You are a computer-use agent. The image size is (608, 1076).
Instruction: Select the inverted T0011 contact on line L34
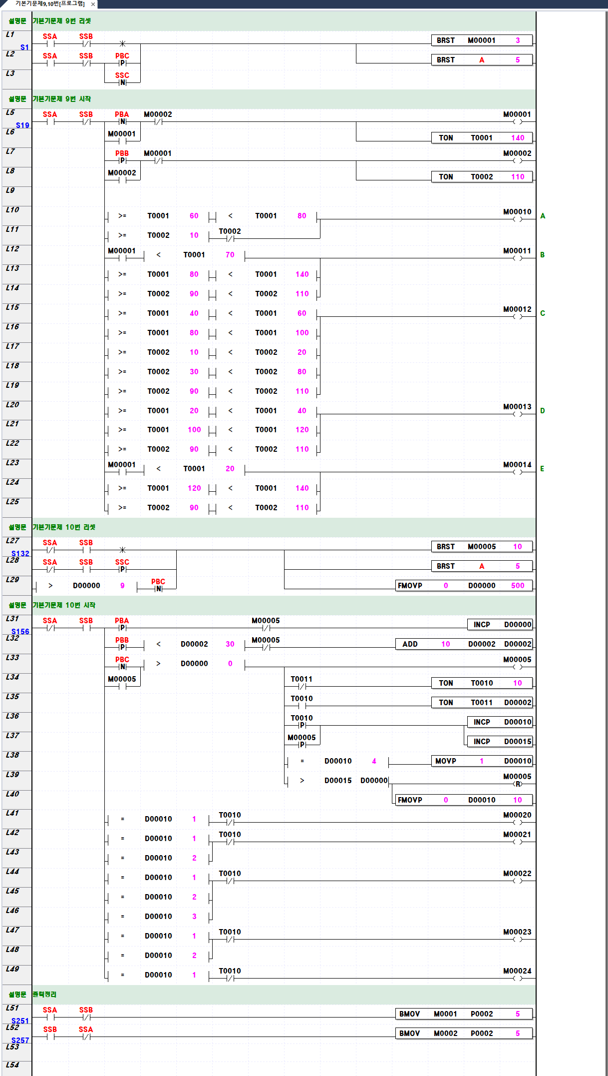[302, 686]
